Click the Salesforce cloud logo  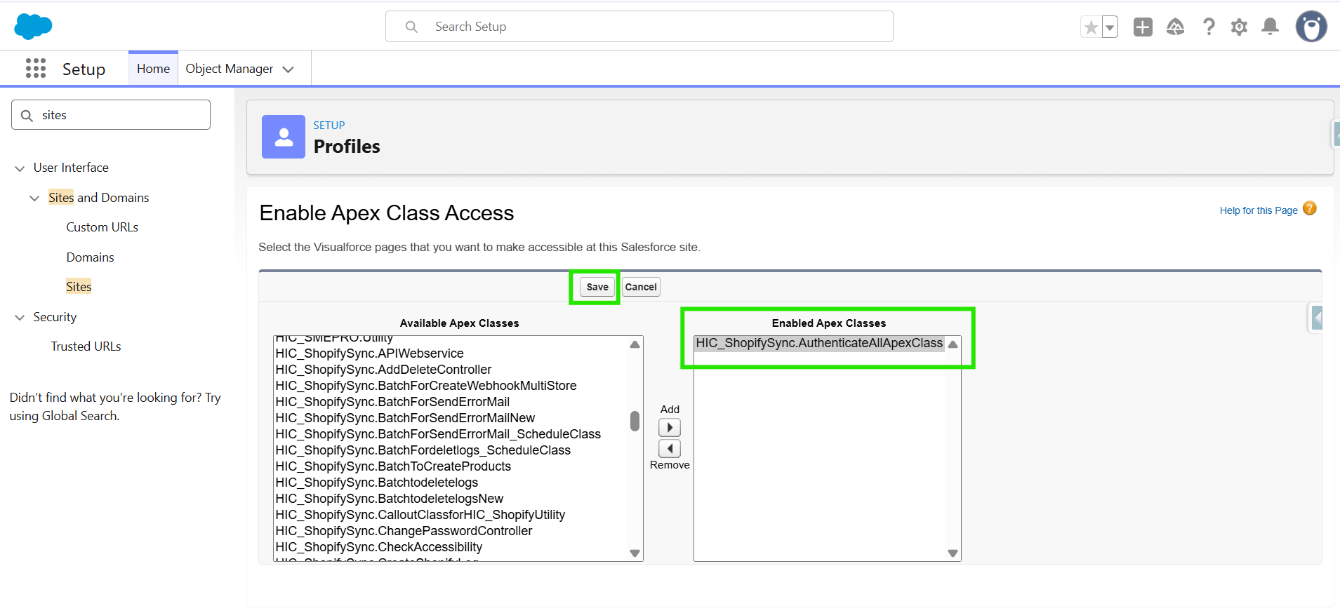(x=33, y=27)
